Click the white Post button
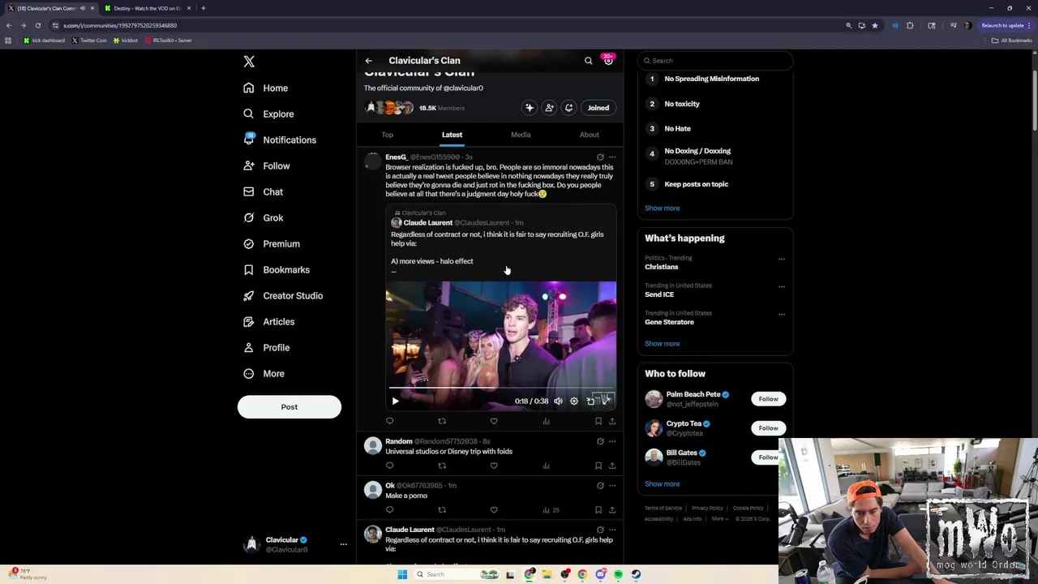The width and height of the screenshot is (1038, 584). tap(290, 407)
